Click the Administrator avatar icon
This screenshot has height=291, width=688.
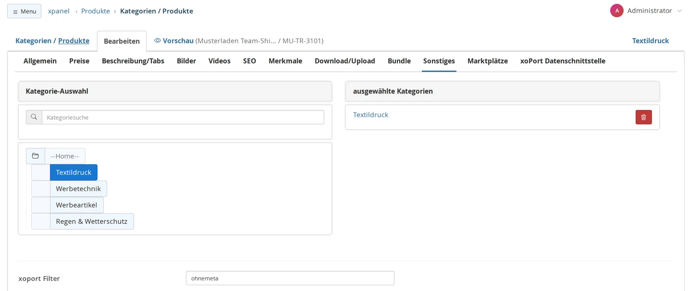click(x=617, y=11)
